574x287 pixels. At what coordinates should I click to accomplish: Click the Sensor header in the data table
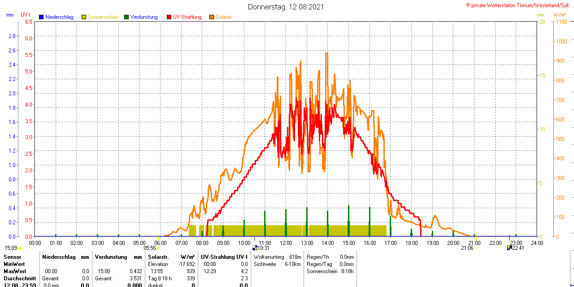[x=13, y=257]
